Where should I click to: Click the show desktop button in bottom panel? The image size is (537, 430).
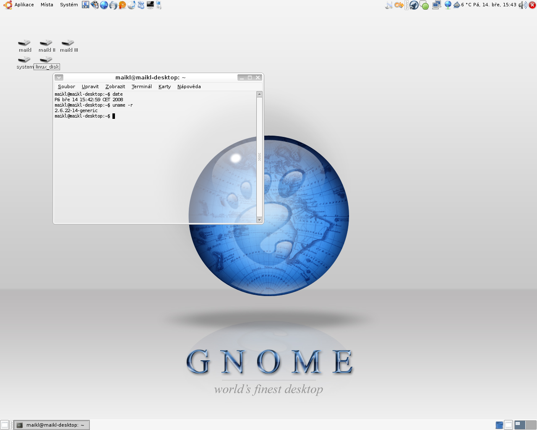point(5,425)
